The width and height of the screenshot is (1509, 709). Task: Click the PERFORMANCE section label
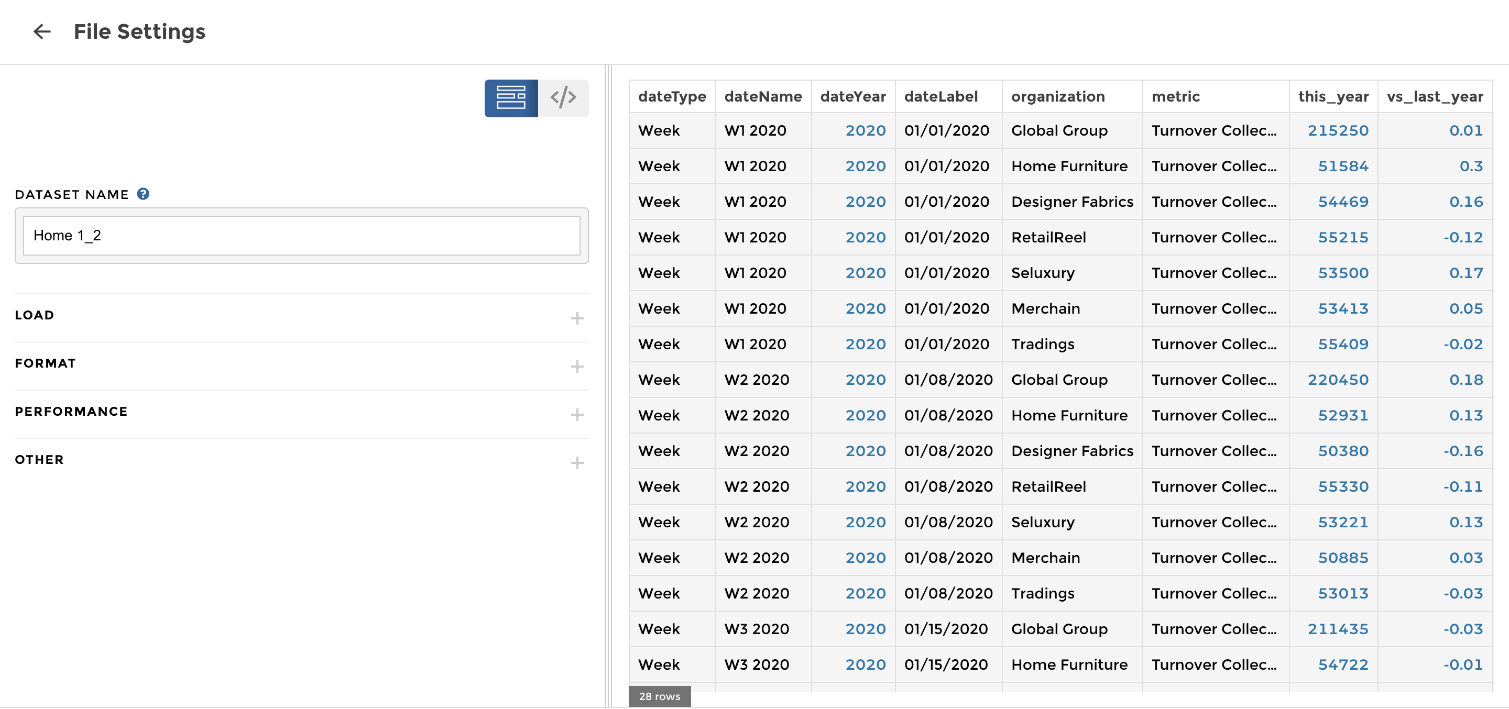71,412
